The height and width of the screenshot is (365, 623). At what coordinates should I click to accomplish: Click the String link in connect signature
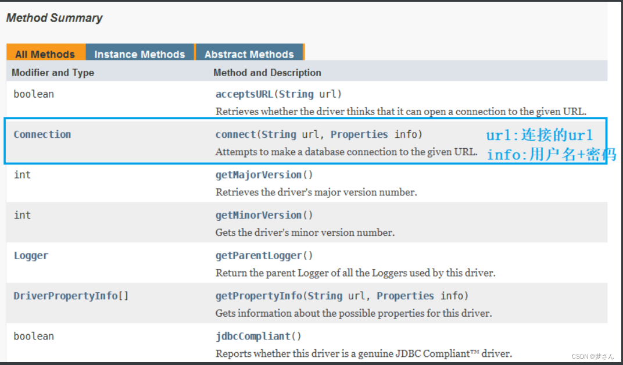coord(278,134)
